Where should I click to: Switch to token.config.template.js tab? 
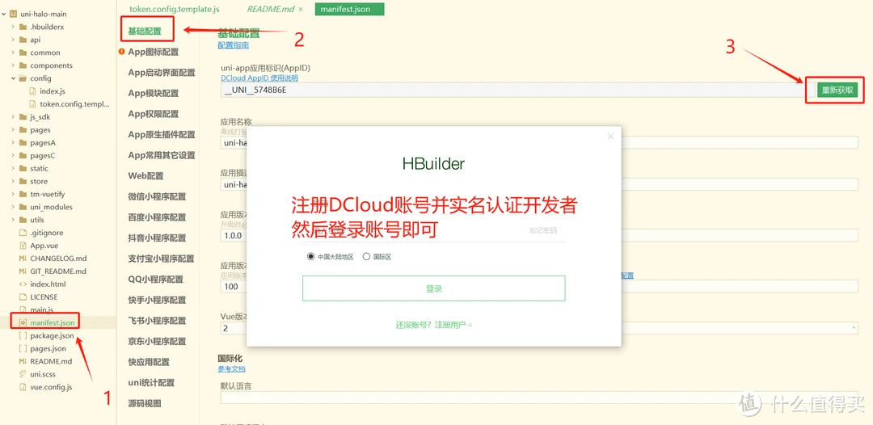174,9
